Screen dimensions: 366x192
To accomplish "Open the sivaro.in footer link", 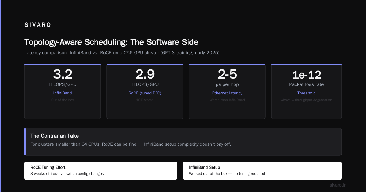I will click(x=338, y=185).
